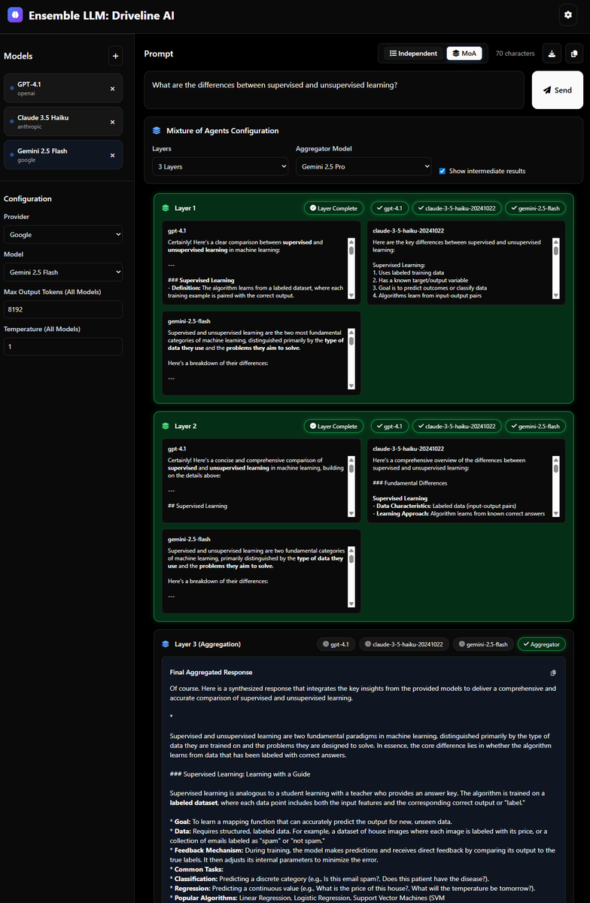Click the claude-3-5-haiku badge in Layer 1

coord(457,208)
